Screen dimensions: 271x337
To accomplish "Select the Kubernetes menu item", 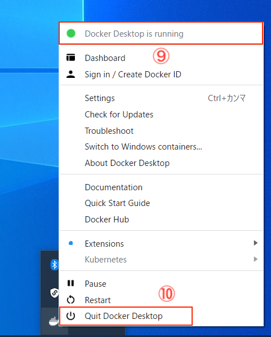I will [x=161, y=260].
